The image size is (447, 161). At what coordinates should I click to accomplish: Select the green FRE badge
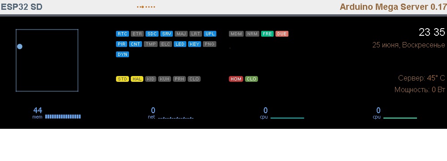tap(267, 34)
